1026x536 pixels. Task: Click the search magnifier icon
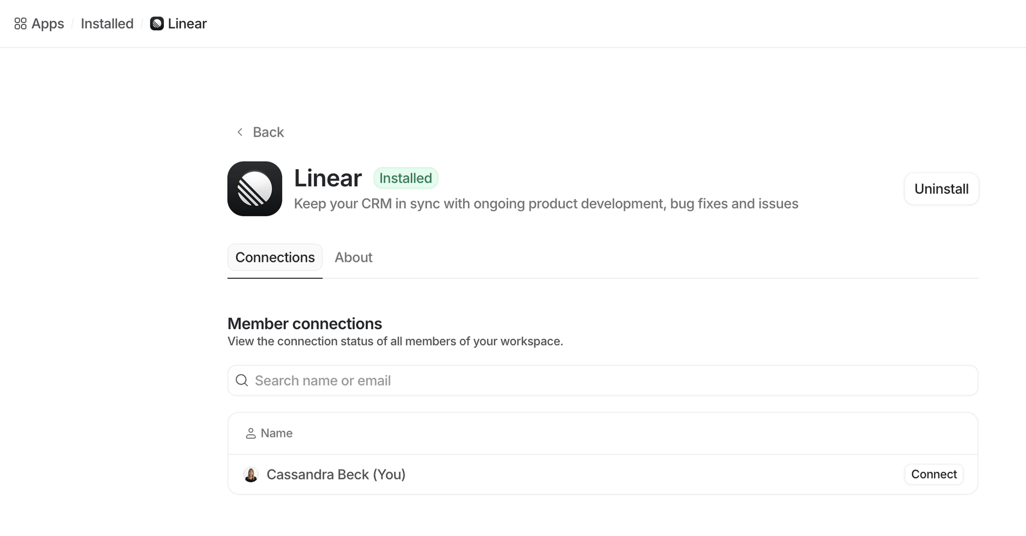coord(242,380)
